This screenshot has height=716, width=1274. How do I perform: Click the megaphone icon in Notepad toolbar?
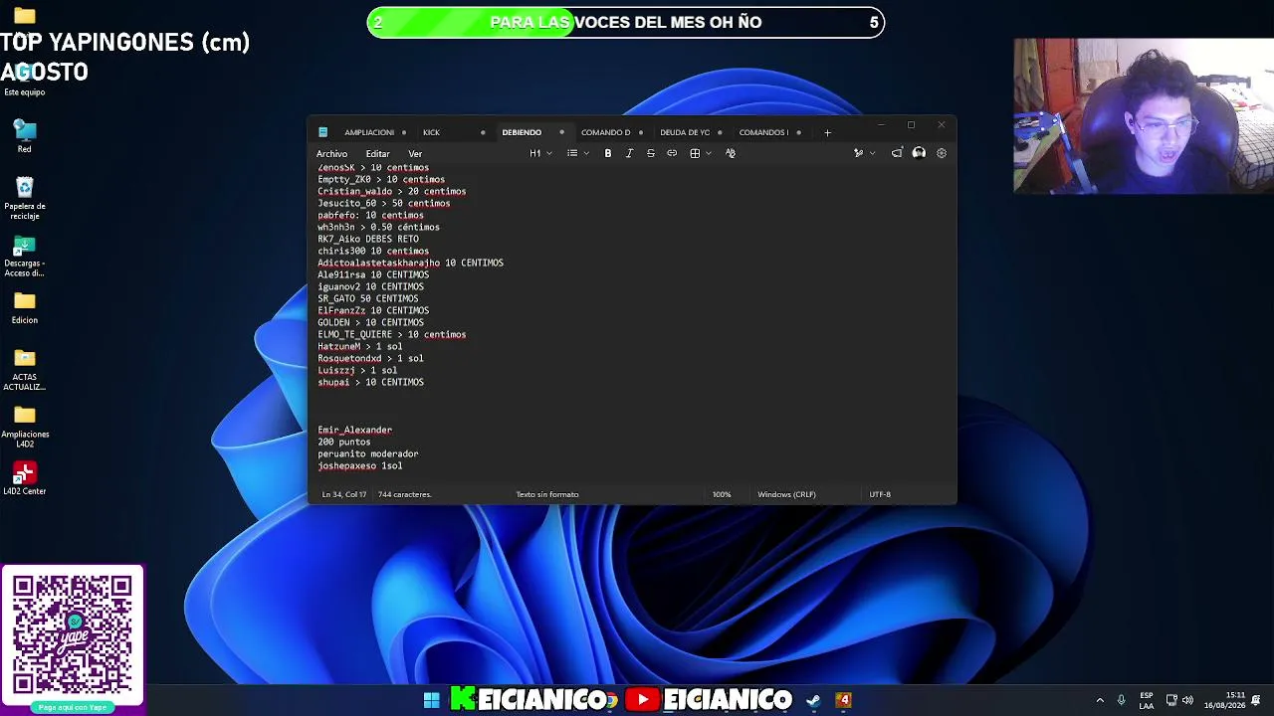pos(897,153)
